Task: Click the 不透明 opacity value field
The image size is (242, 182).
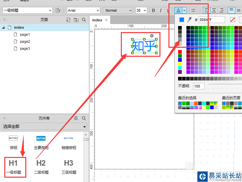Action: (x=199, y=86)
